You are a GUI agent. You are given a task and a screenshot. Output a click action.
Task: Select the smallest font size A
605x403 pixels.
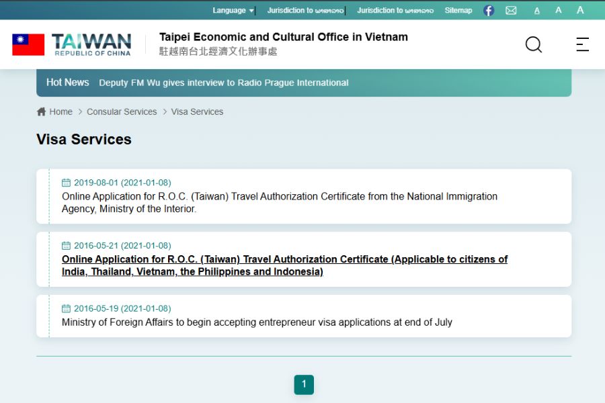tap(537, 11)
